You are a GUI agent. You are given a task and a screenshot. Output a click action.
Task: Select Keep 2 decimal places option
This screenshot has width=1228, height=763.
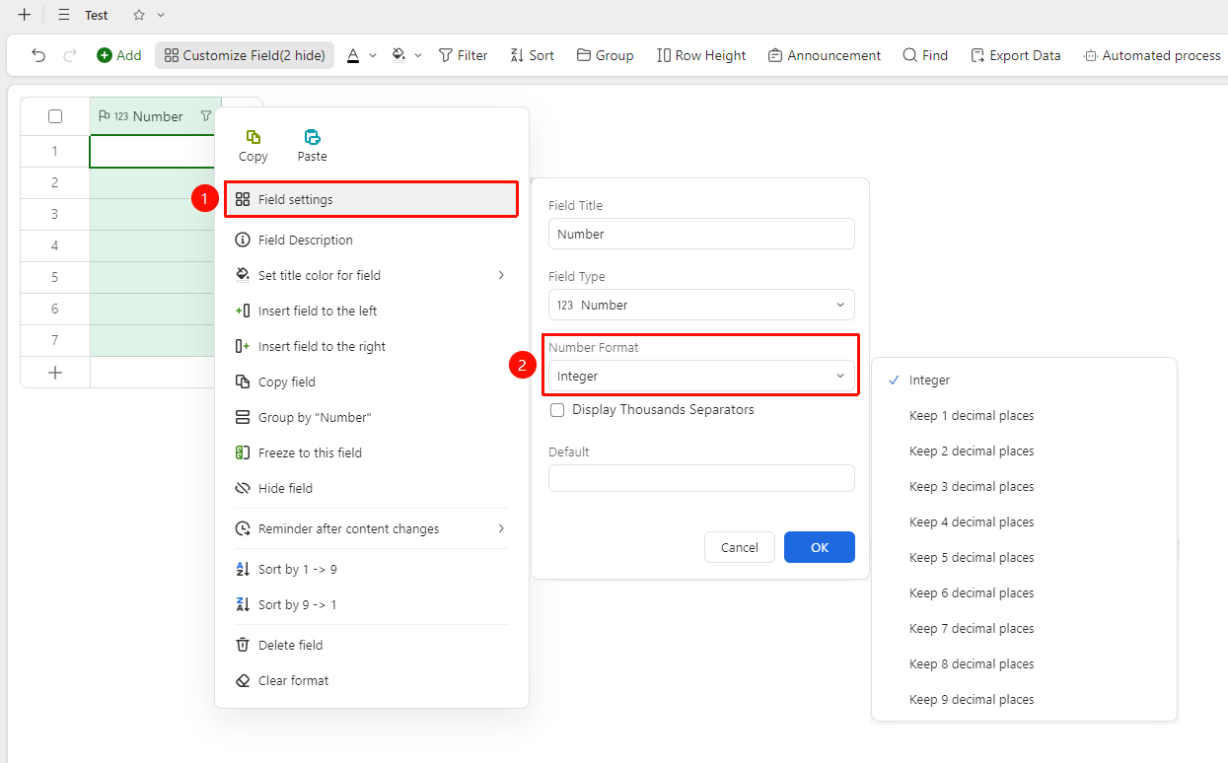pyautogui.click(x=972, y=451)
